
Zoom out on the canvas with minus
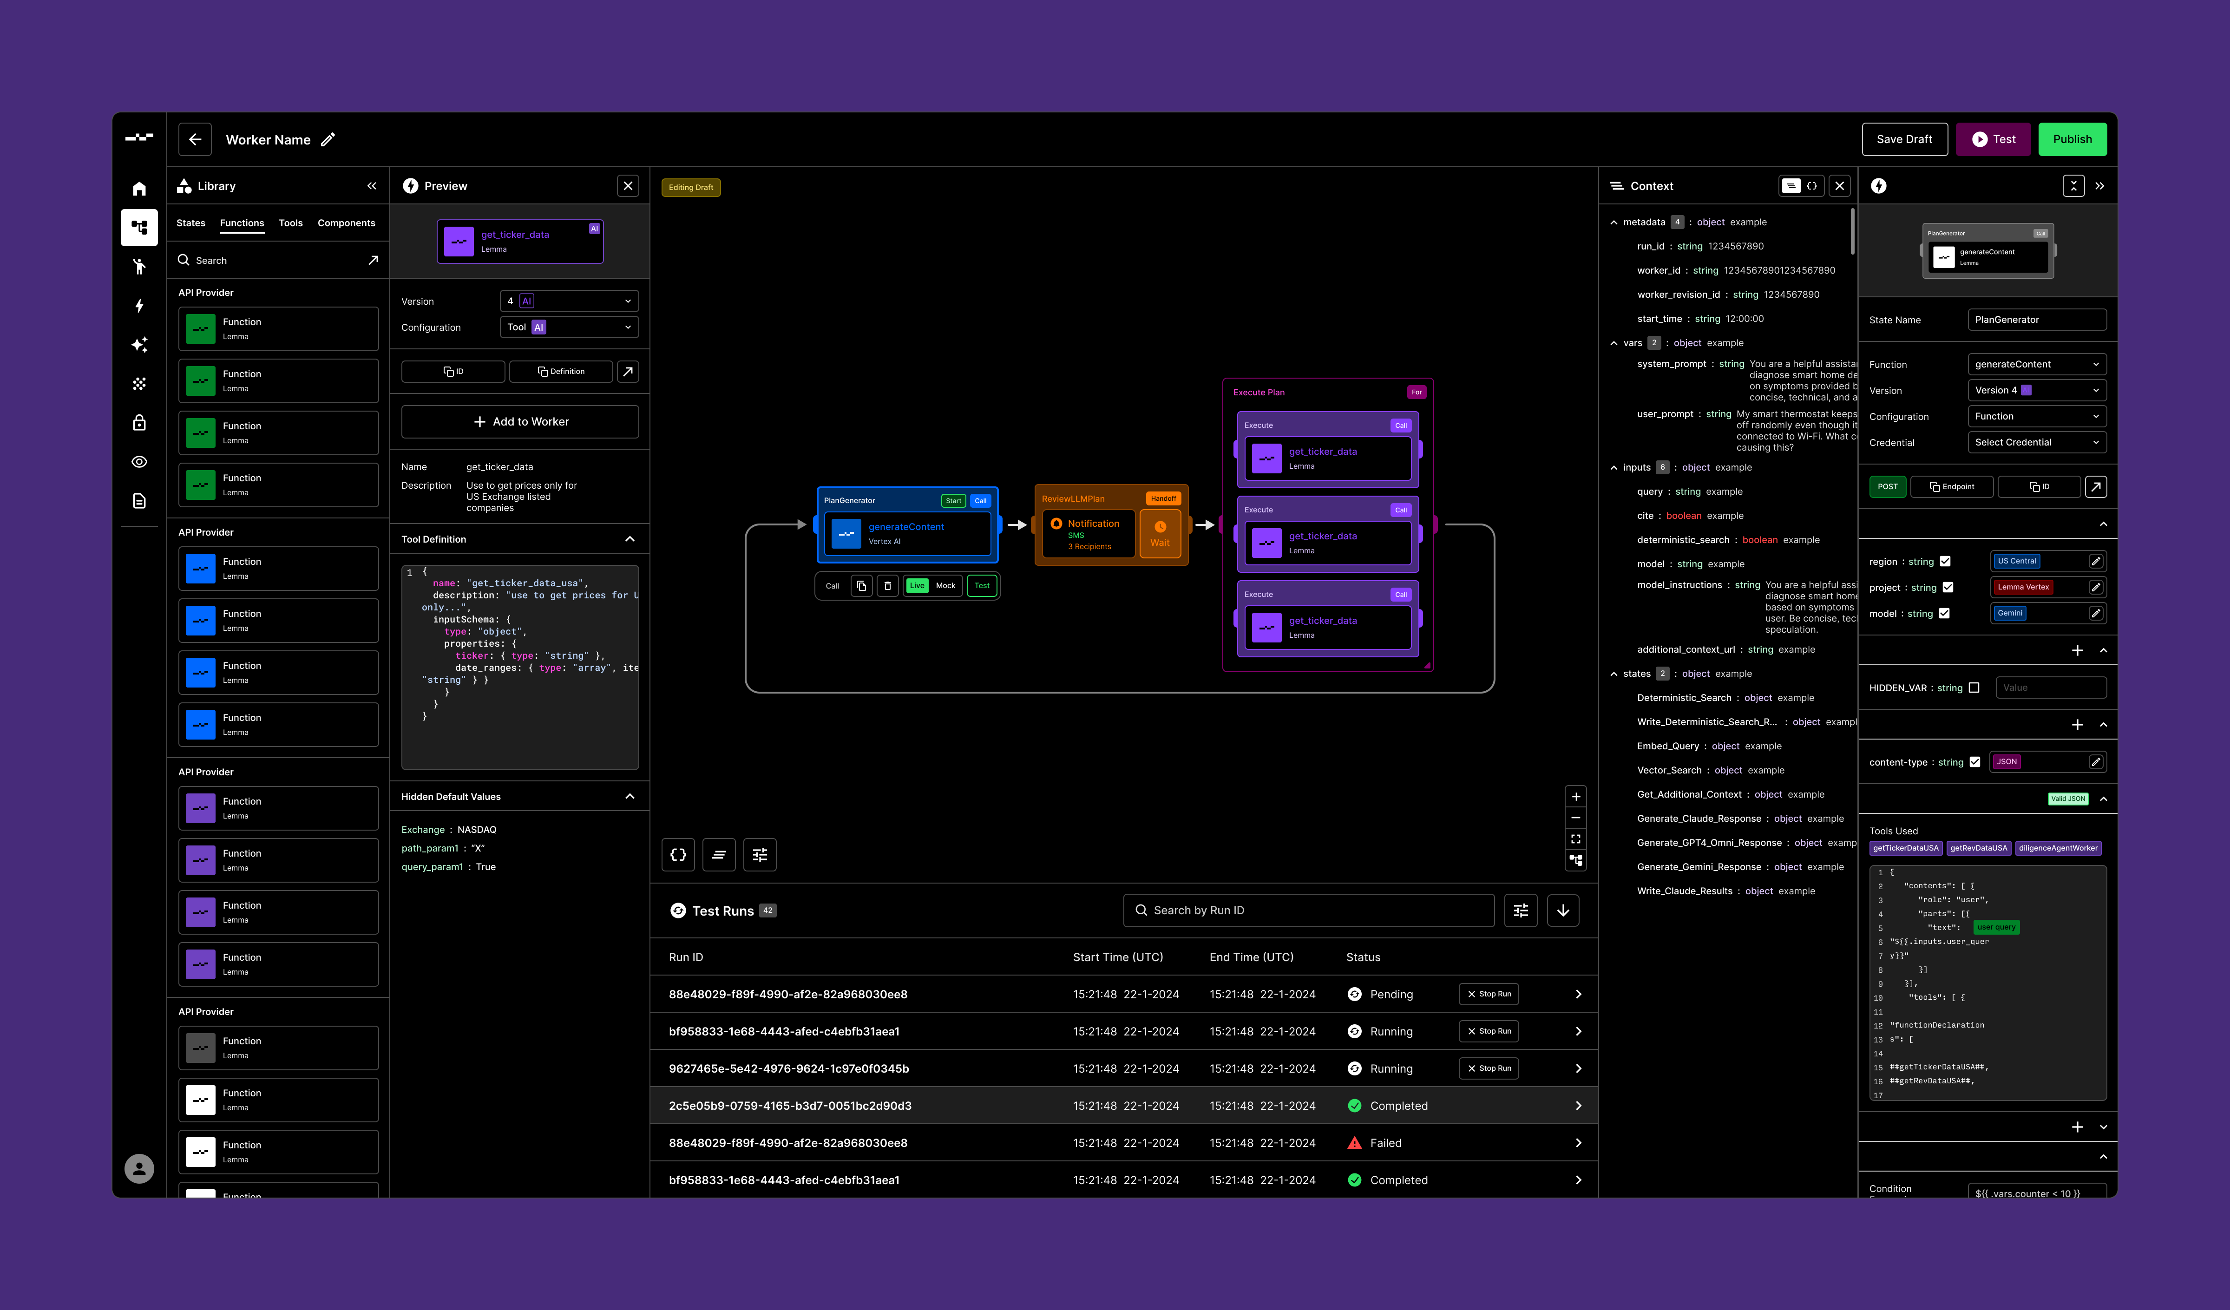pyautogui.click(x=1576, y=818)
